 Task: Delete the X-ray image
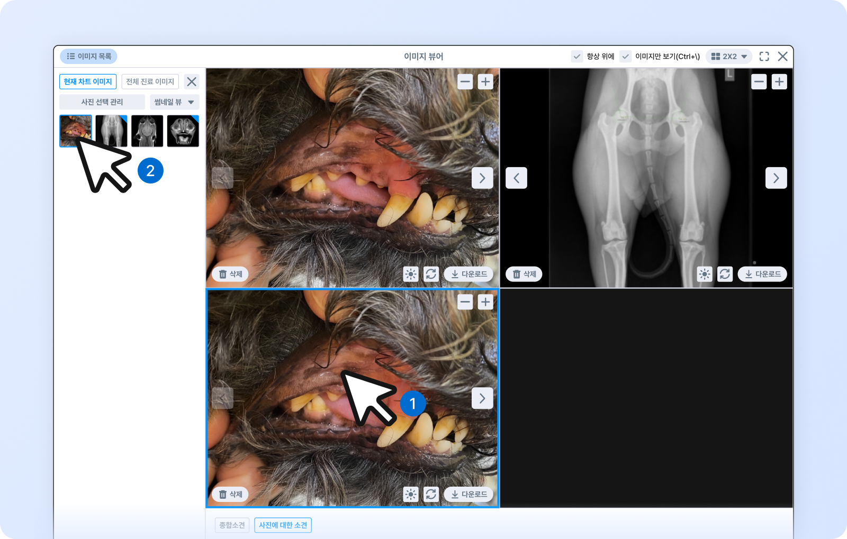coord(524,274)
